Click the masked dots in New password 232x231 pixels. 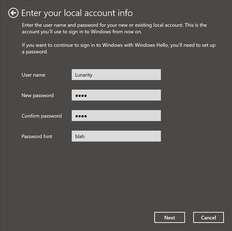(81, 96)
